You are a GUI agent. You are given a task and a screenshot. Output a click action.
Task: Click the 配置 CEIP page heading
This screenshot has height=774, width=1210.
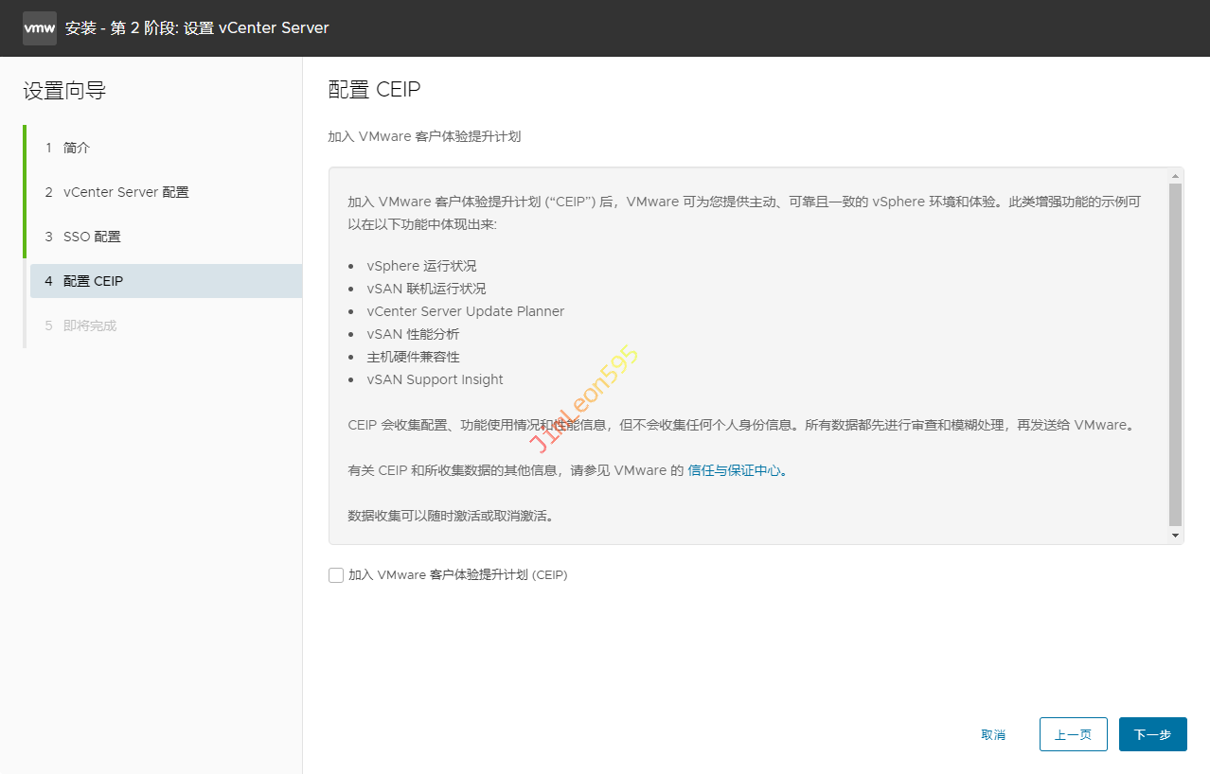[x=374, y=89]
